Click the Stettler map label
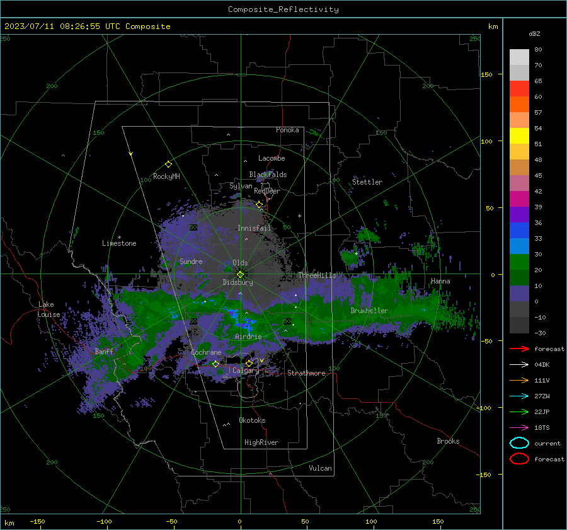Screen dimensions: 567x530 coord(367,182)
